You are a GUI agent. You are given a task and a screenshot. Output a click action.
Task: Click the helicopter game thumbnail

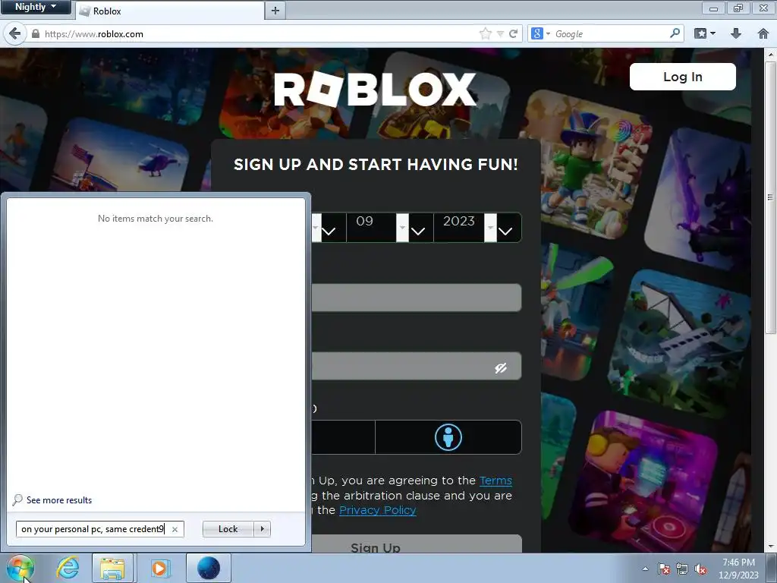coord(121,155)
